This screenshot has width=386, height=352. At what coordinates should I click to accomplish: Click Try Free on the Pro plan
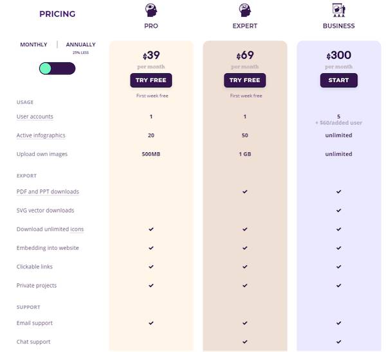click(x=151, y=80)
